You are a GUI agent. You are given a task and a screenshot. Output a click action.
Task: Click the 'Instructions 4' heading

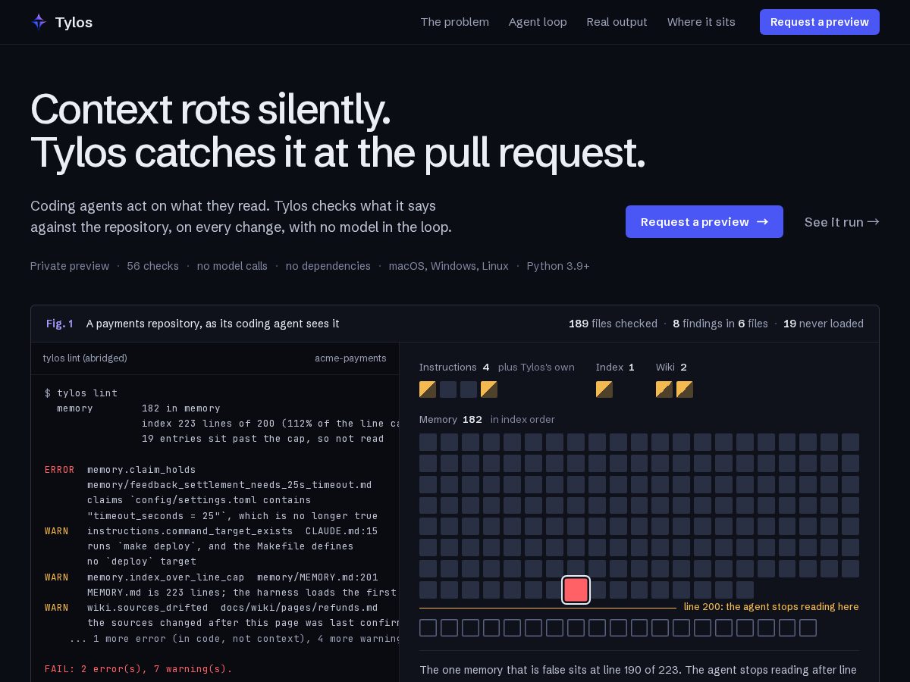(x=454, y=368)
